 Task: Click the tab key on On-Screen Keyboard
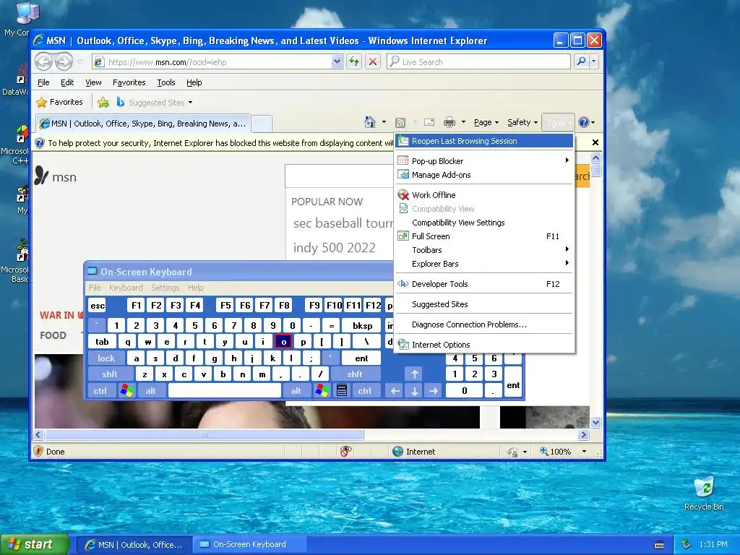[x=102, y=341]
